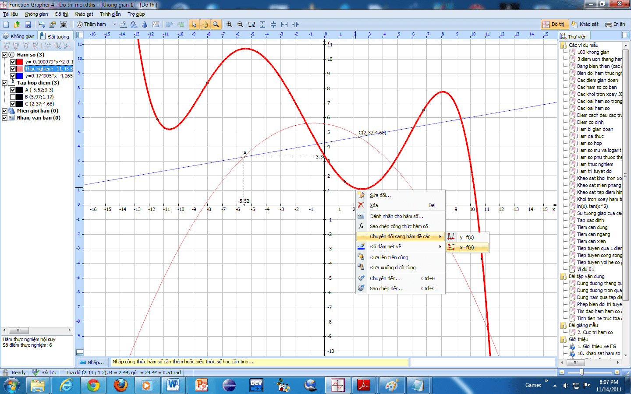Click the blue color swatch of linear function

point(20,76)
